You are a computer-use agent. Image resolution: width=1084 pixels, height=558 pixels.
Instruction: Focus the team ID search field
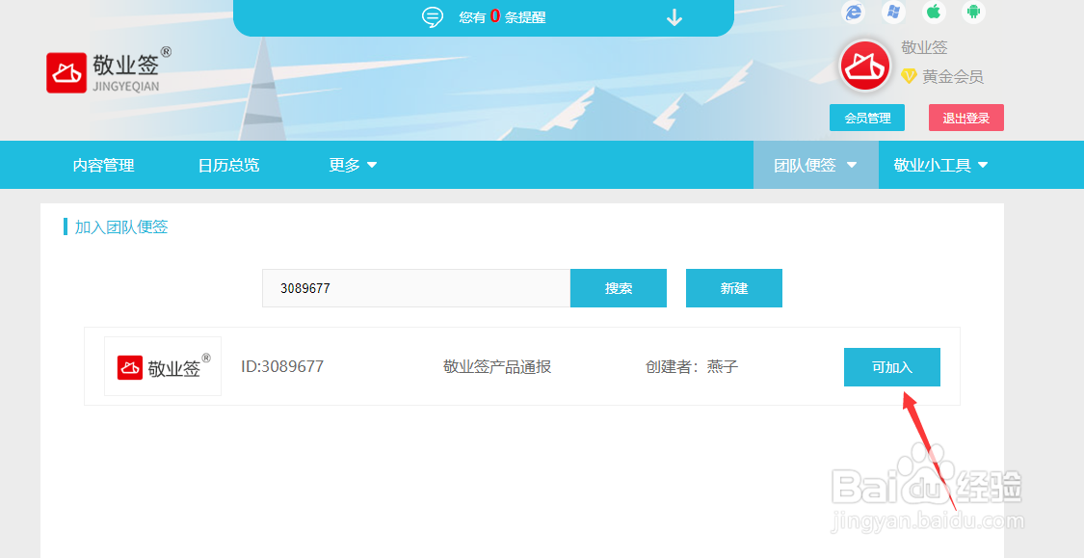416,288
